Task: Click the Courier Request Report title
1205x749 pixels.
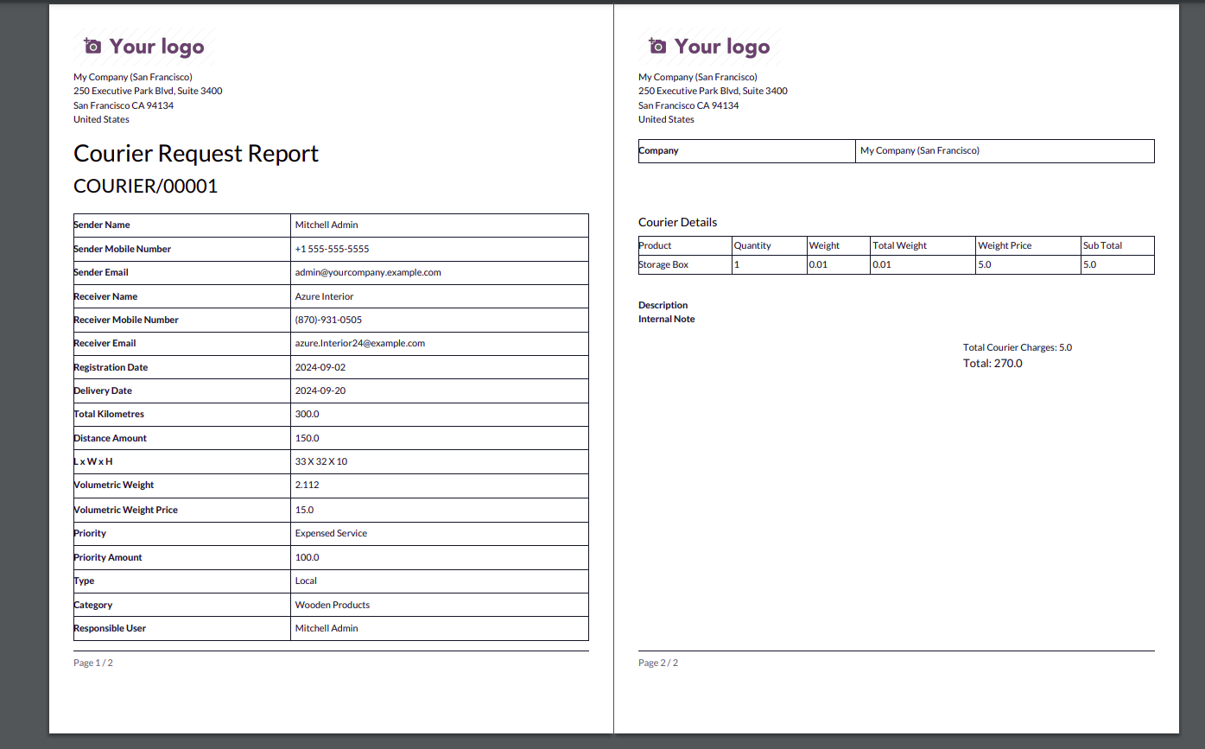Action: 196,154
